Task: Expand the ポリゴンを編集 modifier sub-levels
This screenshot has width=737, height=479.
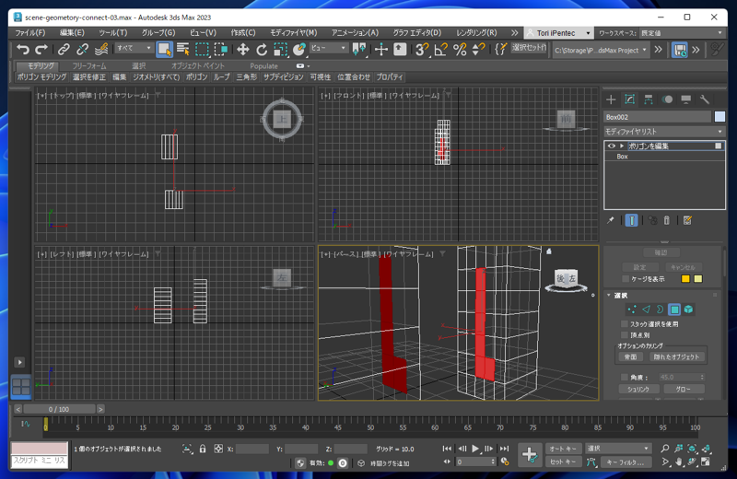Action: pos(621,146)
